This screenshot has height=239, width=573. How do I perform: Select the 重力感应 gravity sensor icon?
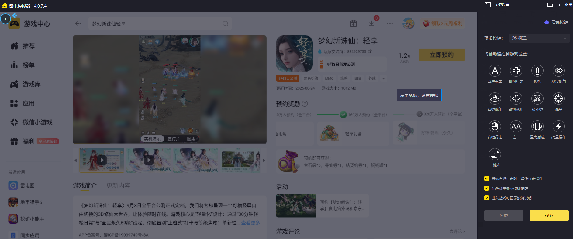click(x=537, y=126)
